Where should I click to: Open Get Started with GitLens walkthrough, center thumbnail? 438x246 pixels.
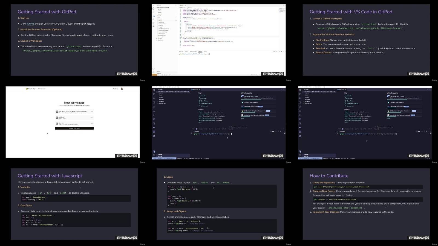[x=259, y=107]
